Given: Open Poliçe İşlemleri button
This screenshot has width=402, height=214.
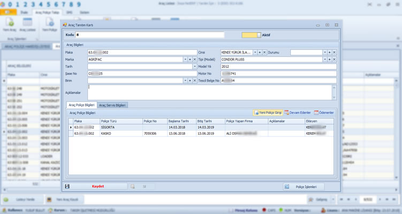Looking at the screenshot, I should point(304,187).
